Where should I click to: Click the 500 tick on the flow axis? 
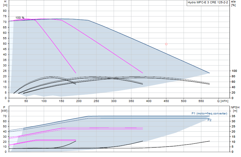point(184,101)
